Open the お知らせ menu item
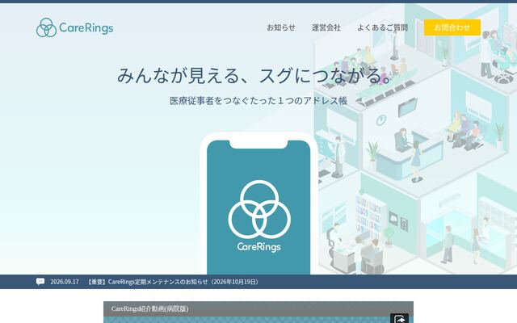Screen dimensions: 517x323 coord(281,27)
